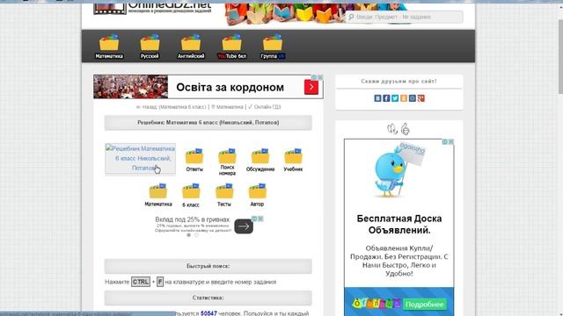The image size is (563, 316).
Task: Click the Статистика section header
Action: pos(208,298)
